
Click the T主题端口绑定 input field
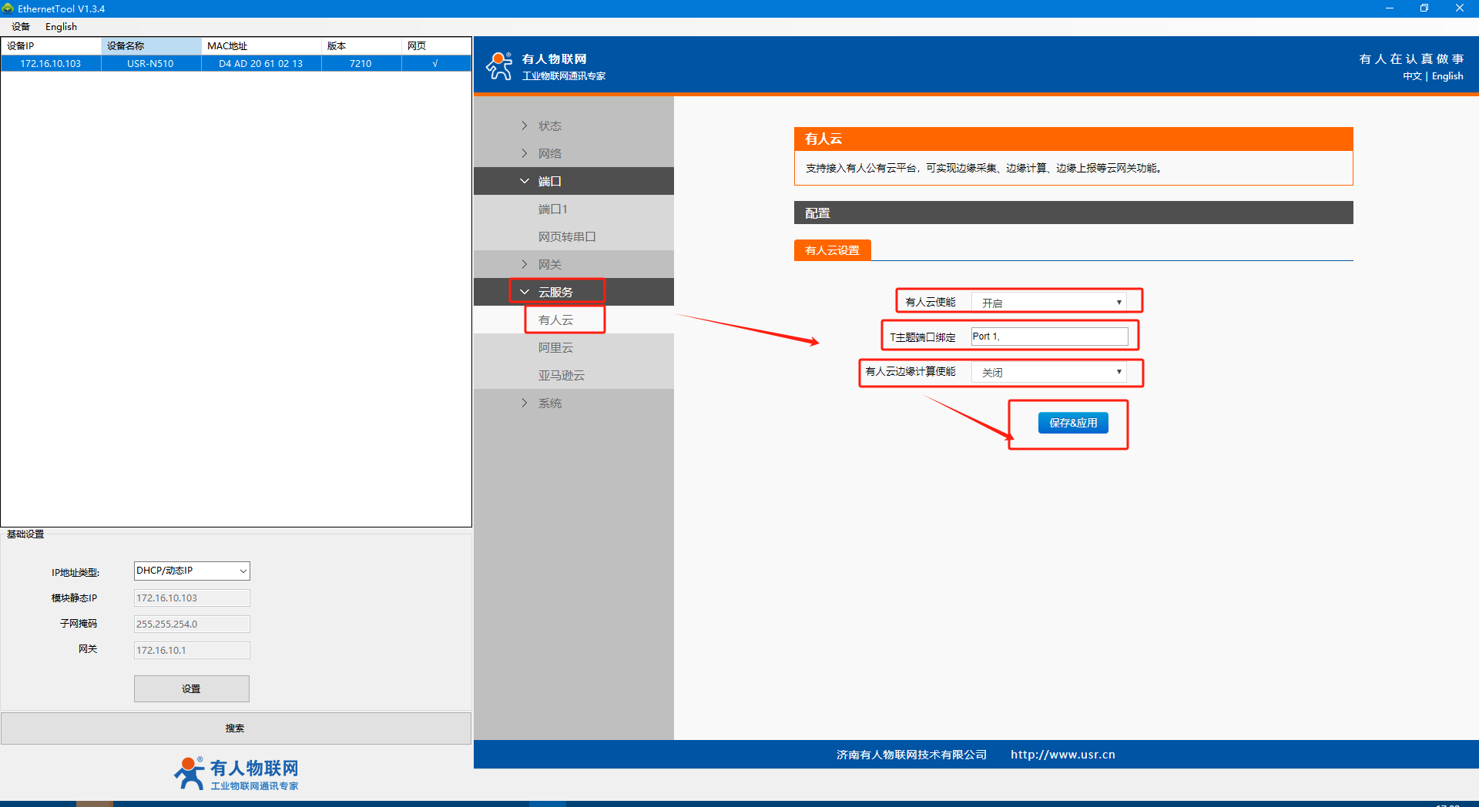click(x=1048, y=337)
